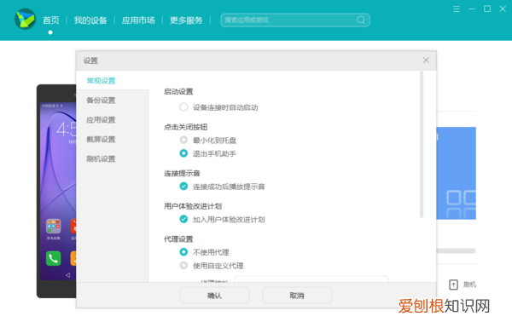512x322 pixels.
Task: Select 使用自定义代理 radio button
Action: point(183,265)
